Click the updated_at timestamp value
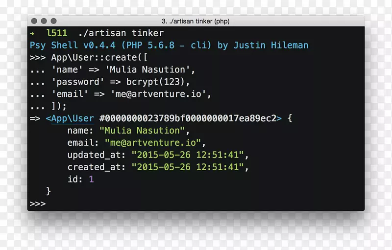This screenshot has width=392, height=250. [188, 155]
